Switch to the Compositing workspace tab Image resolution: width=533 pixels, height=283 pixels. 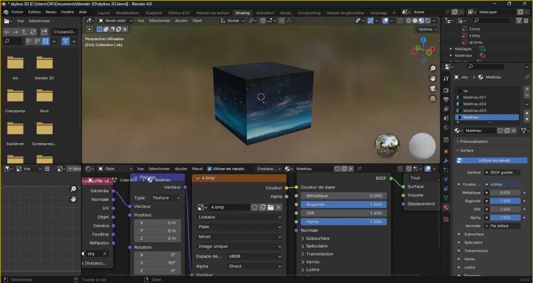309,13
